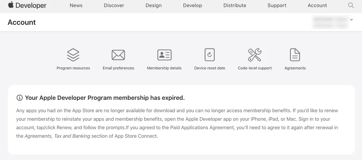
Task: Open Email preferences envelope icon
Action: click(118, 55)
